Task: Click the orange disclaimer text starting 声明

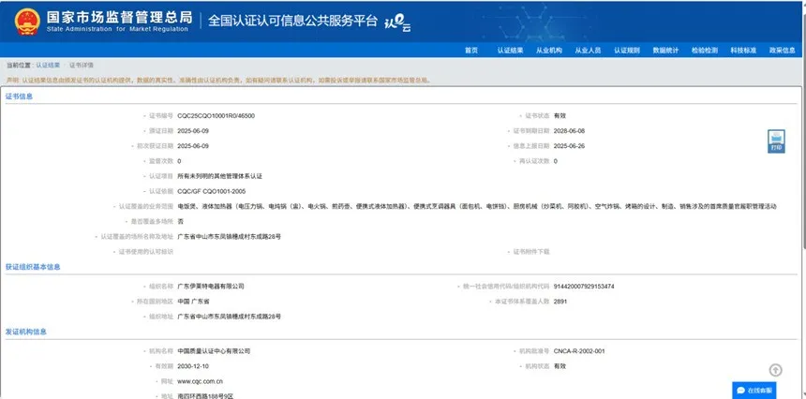Action: (218, 81)
